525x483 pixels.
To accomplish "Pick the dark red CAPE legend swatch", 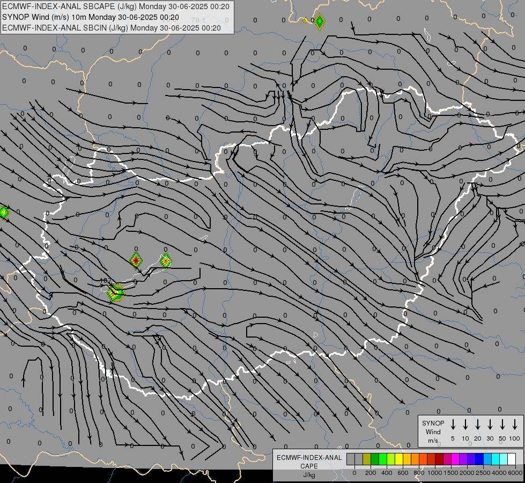I will pyautogui.click(x=439, y=459).
